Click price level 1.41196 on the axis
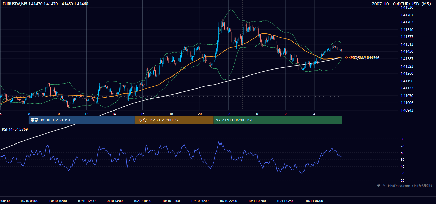 click(x=407, y=81)
